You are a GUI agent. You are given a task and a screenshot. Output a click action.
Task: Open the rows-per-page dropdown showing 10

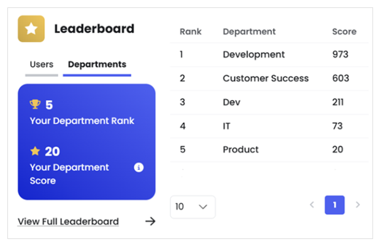(x=193, y=207)
